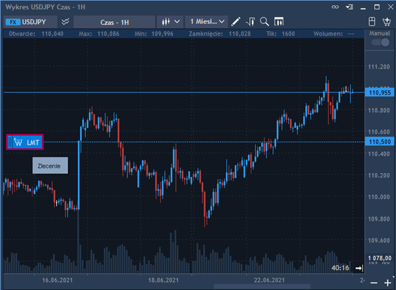
Task: Click the link chart infinity icon
Action: (x=336, y=7)
